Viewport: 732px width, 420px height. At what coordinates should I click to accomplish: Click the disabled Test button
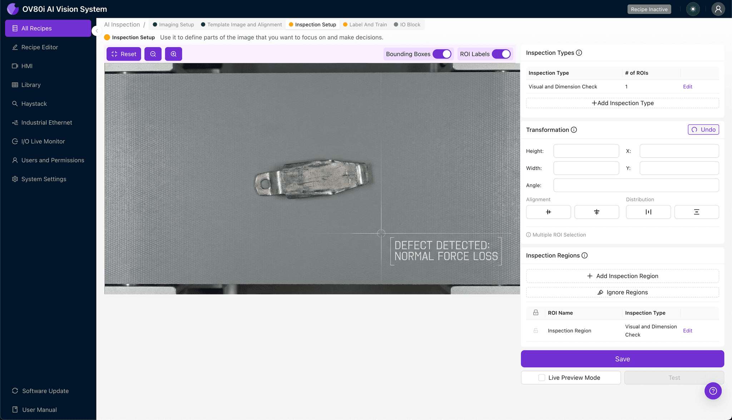click(x=674, y=377)
